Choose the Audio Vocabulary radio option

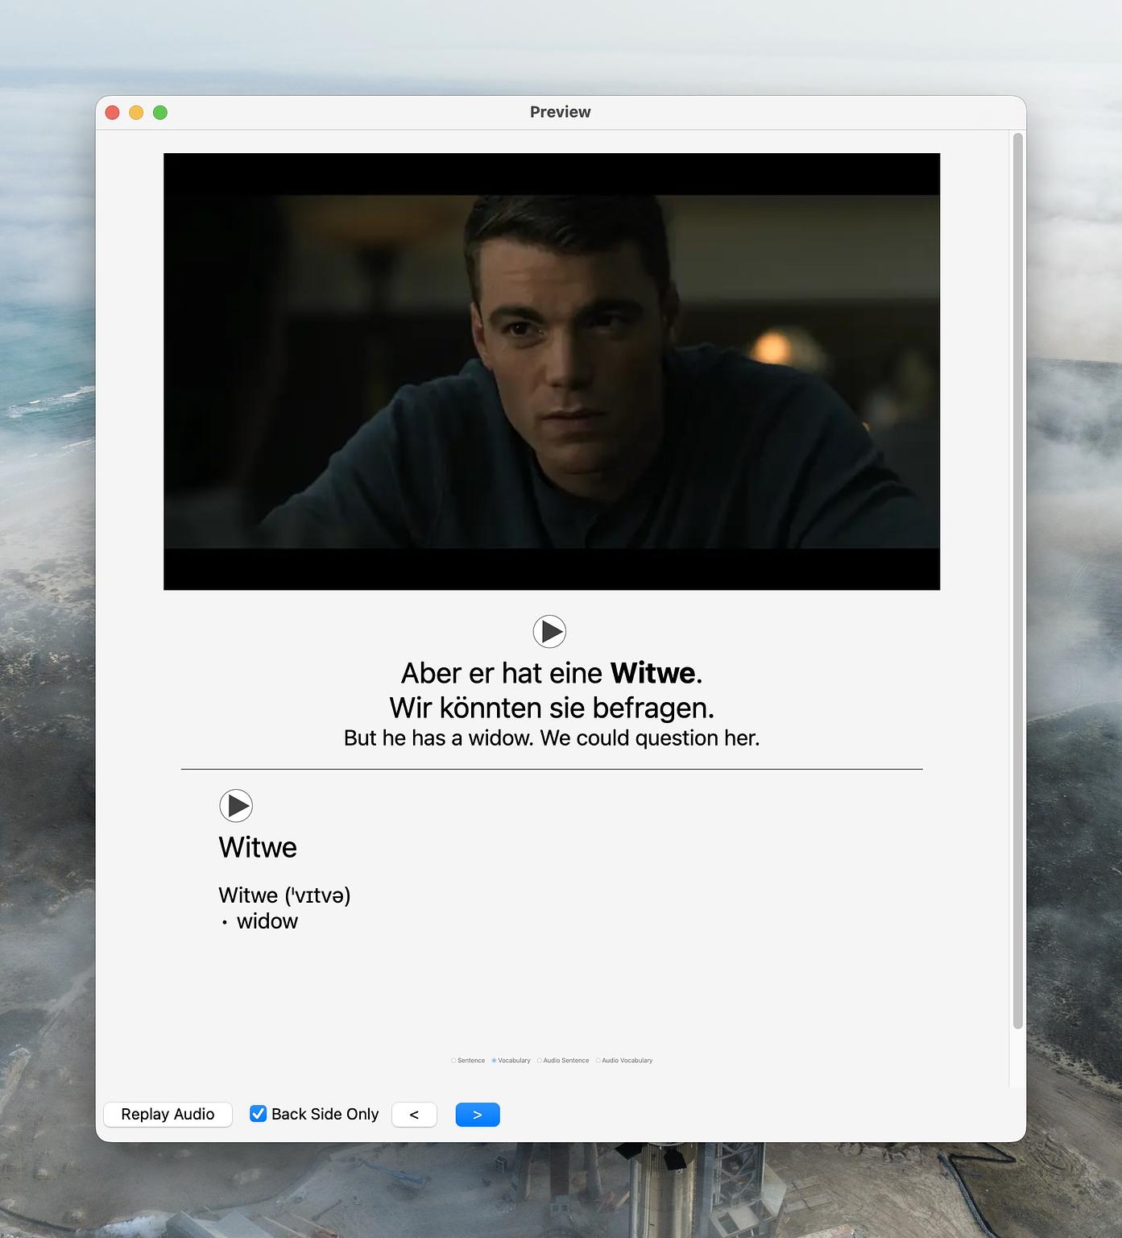click(x=598, y=1061)
